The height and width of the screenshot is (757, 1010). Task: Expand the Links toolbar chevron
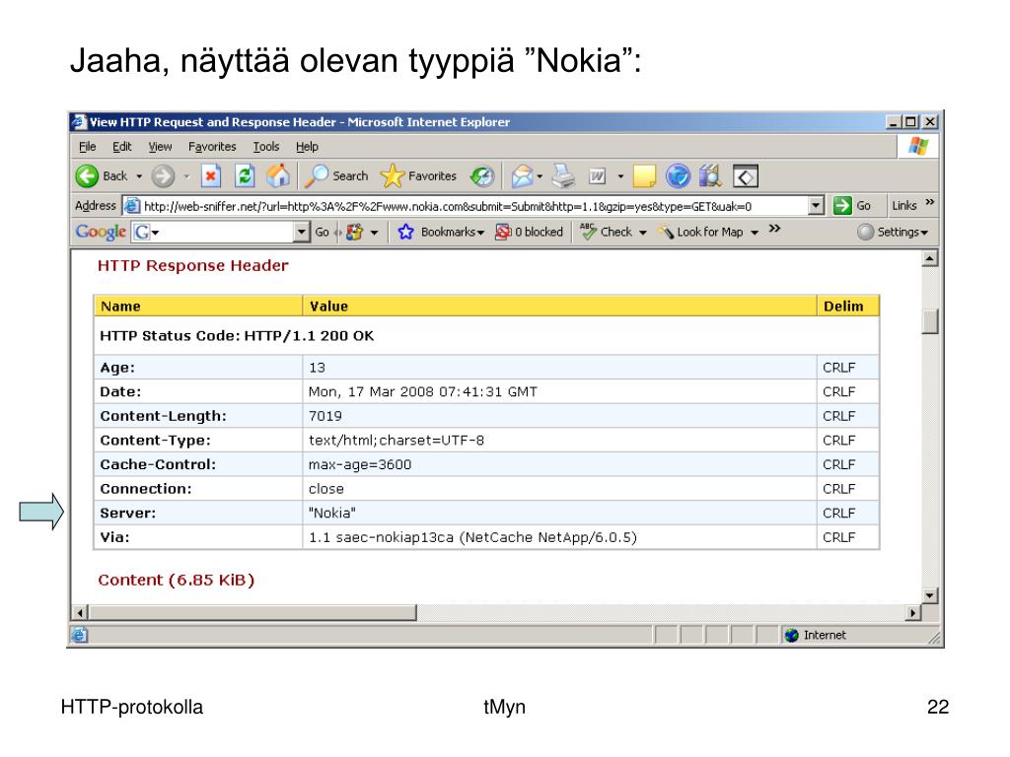(929, 202)
